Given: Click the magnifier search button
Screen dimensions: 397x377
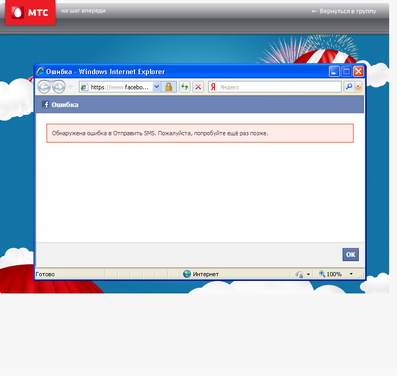Looking at the screenshot, I should coord(348,87).
